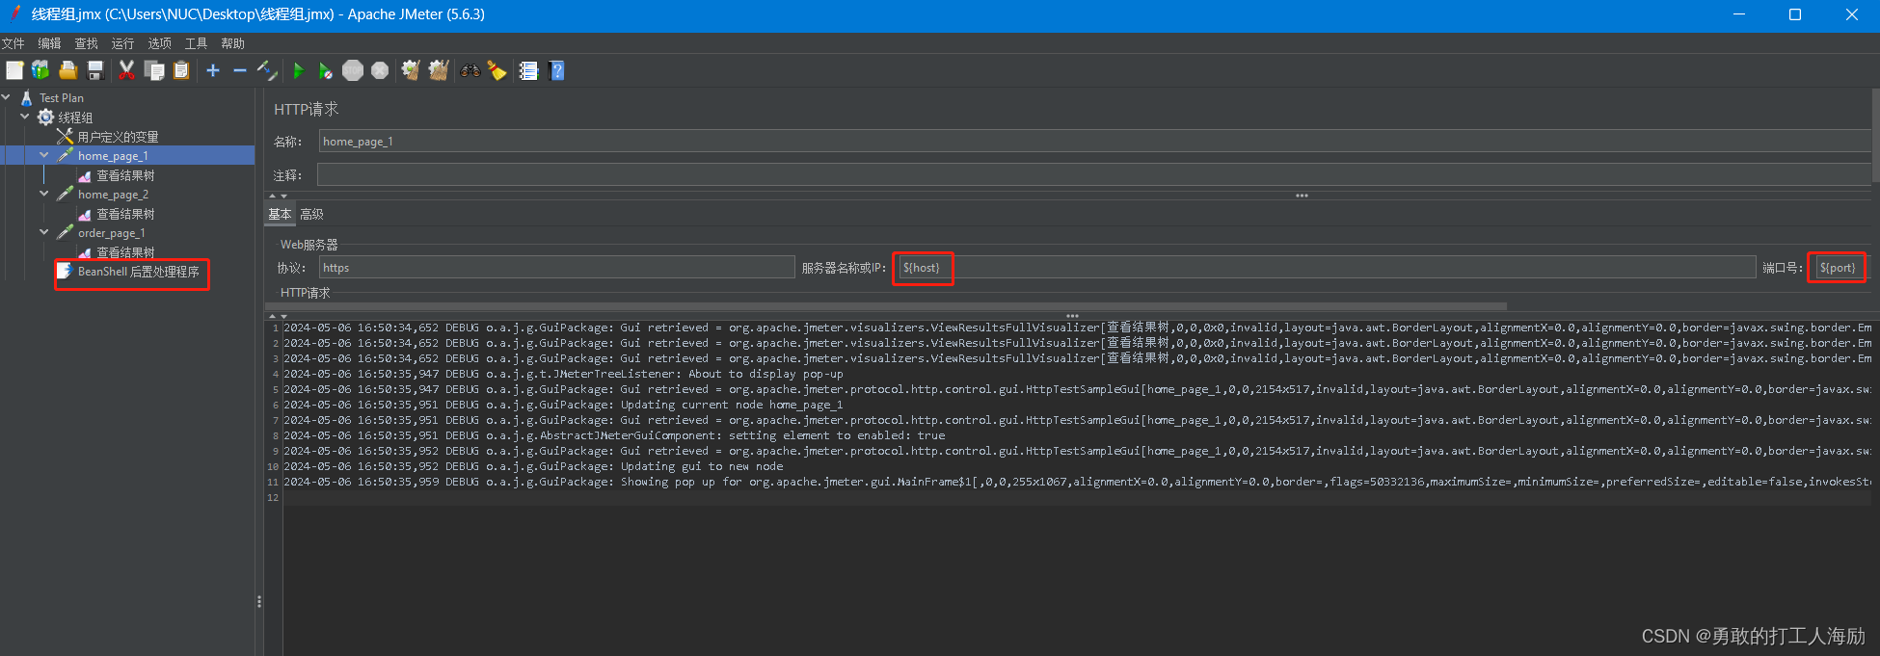Open the 工具 menu

coord(196,43)
